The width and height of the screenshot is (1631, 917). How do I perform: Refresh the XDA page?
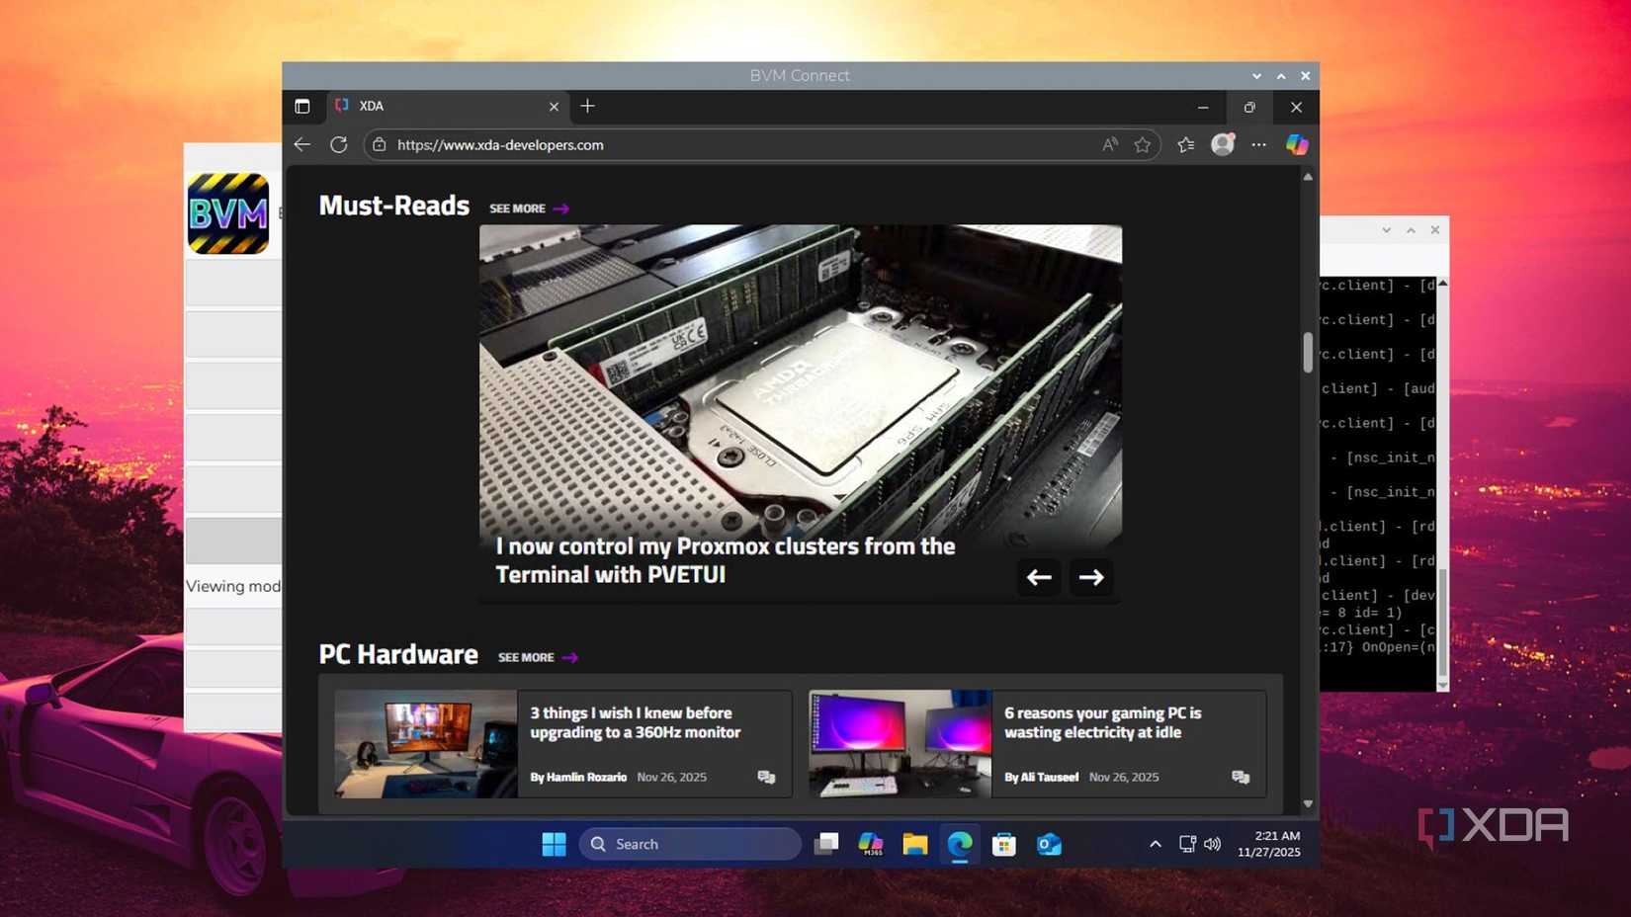[x=339, y=144]
